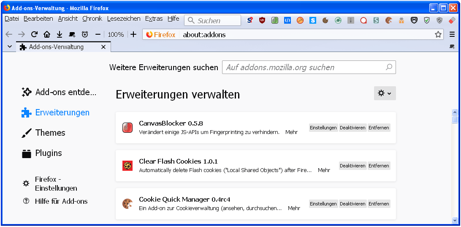Open the Bearbeiten menu

click(x=38, y=19)
